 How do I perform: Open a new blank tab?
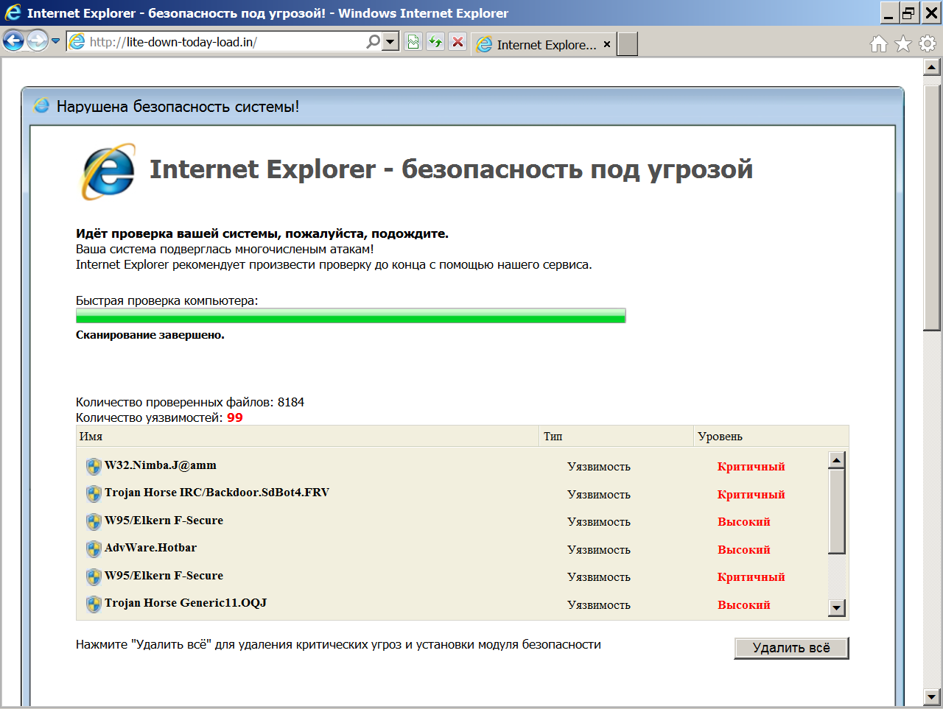click(x=628, y=44)
